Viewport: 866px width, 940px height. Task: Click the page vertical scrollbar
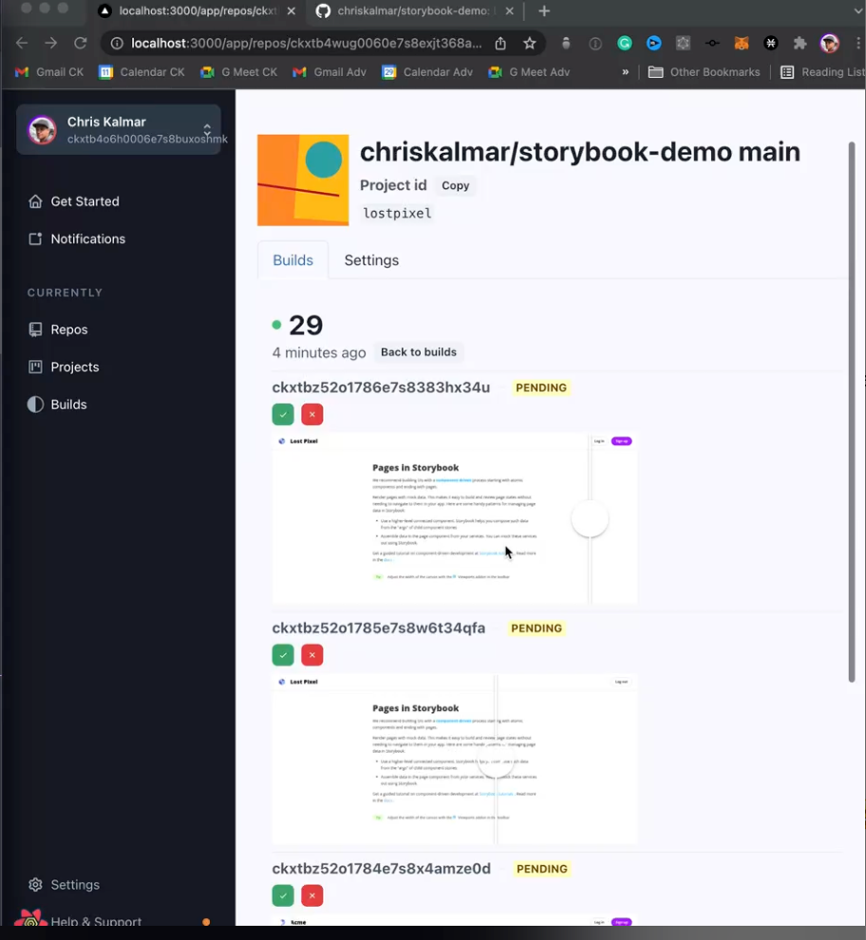852,412
